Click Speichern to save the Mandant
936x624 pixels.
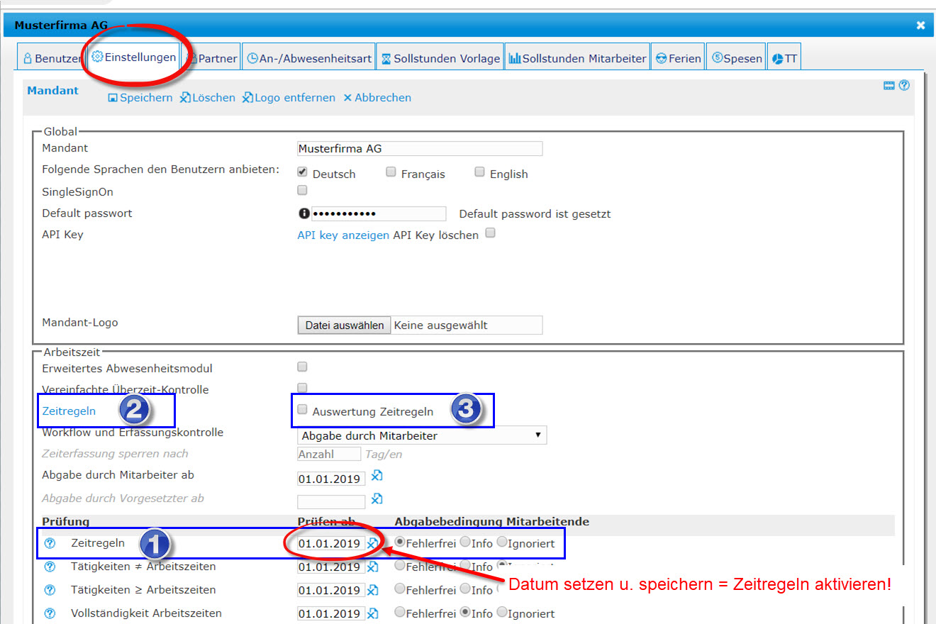(140, 98)
